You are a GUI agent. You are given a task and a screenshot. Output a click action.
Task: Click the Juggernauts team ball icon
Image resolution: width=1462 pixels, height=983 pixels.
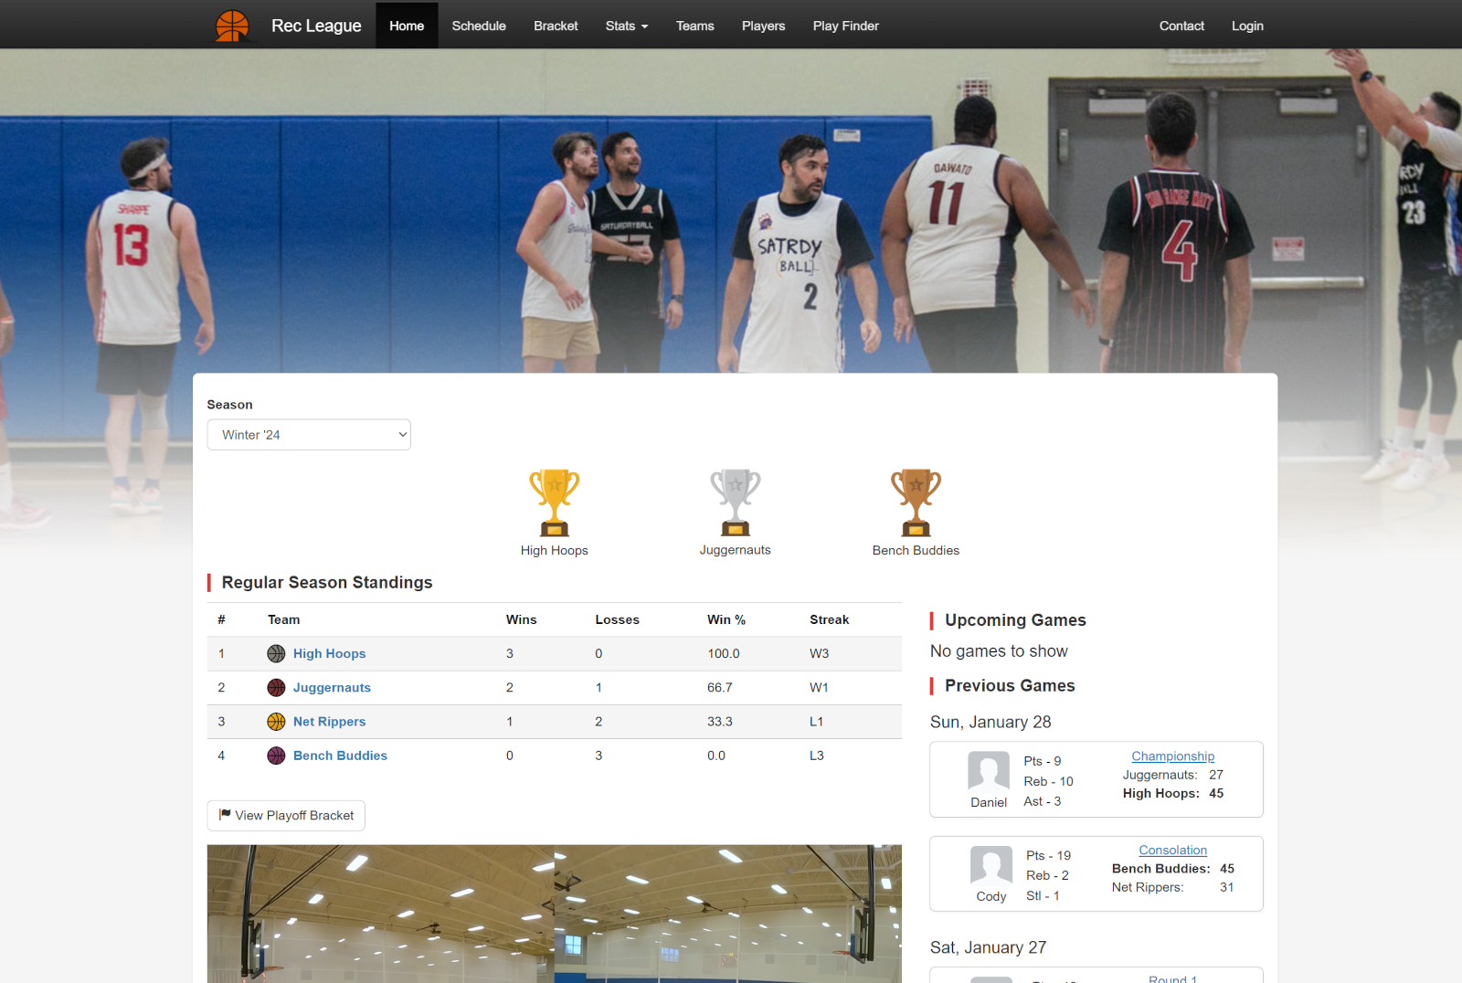276,688
